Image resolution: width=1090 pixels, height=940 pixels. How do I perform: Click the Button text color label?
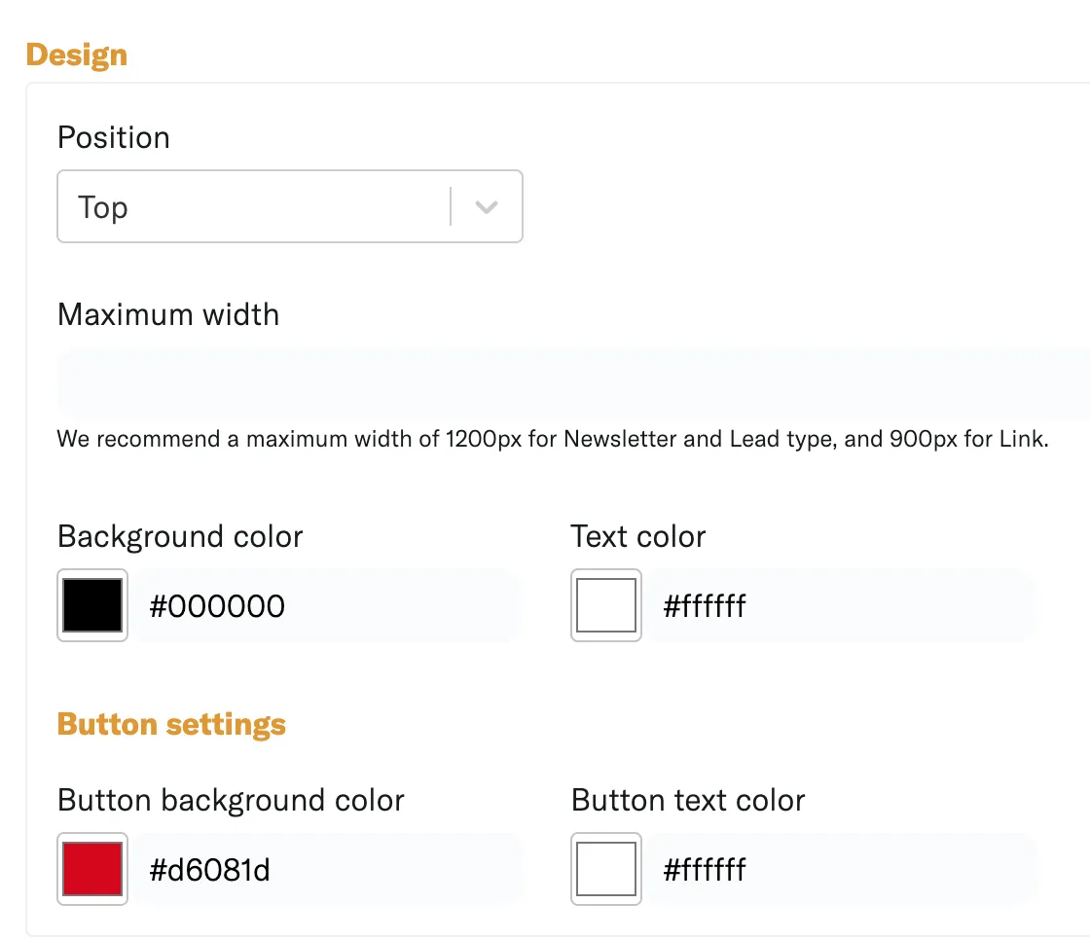point(688,800)
